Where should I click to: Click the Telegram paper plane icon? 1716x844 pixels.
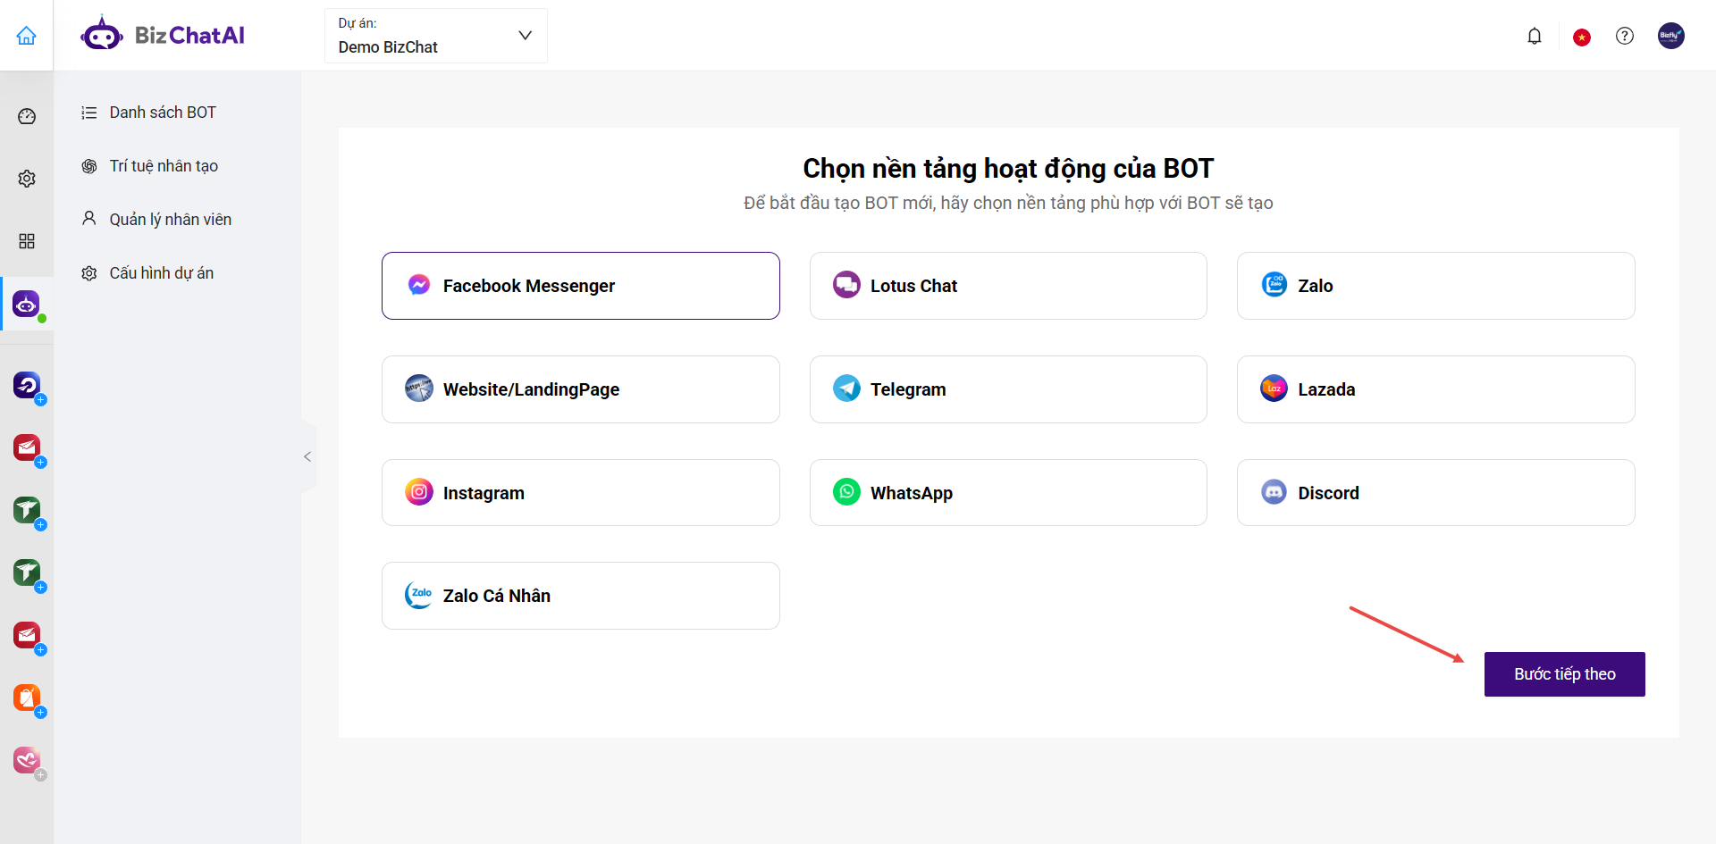pos(846,389)
